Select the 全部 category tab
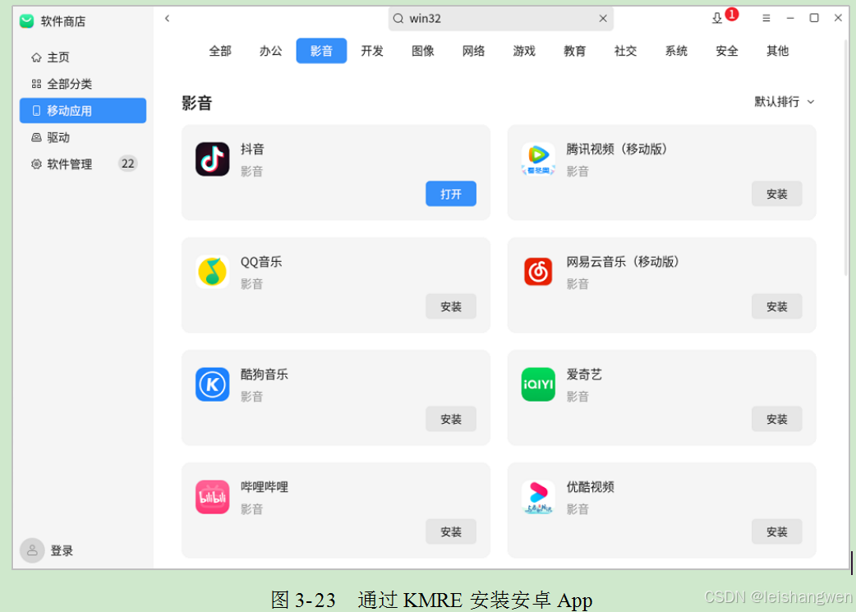 tap(220, 51)
